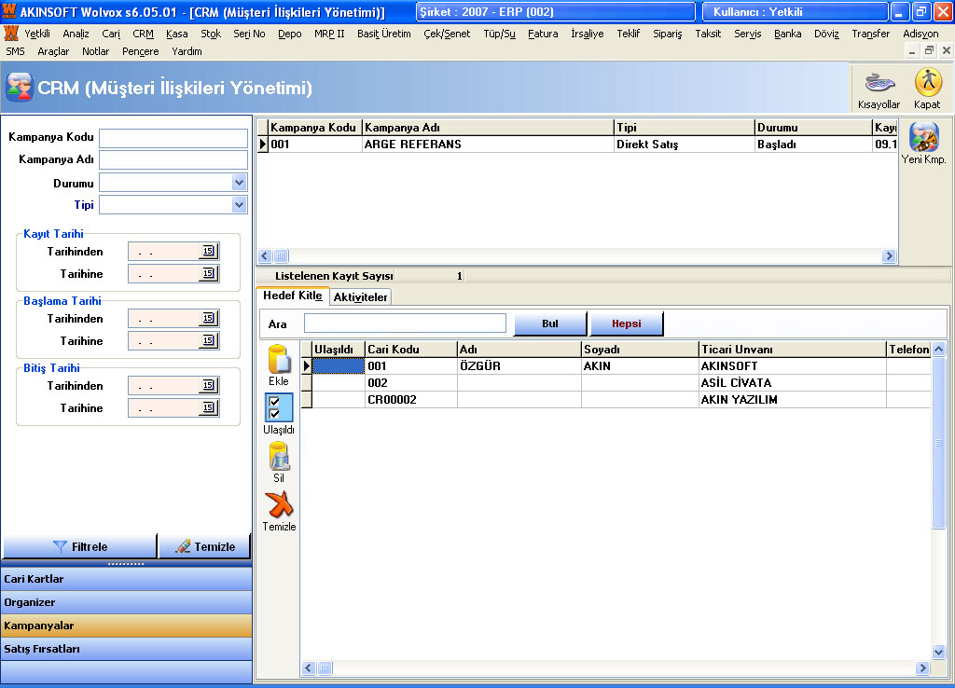
Task: Click the ÖZGÜR name cell
Action: pos(519,366)
